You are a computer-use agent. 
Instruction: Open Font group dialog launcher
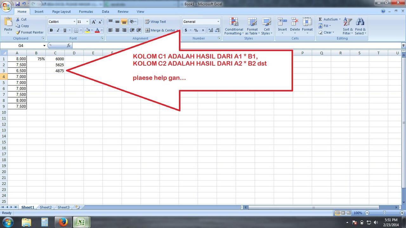[102, 38]
